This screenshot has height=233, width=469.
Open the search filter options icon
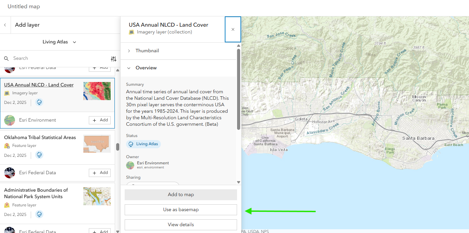click(x=113, y=59)
